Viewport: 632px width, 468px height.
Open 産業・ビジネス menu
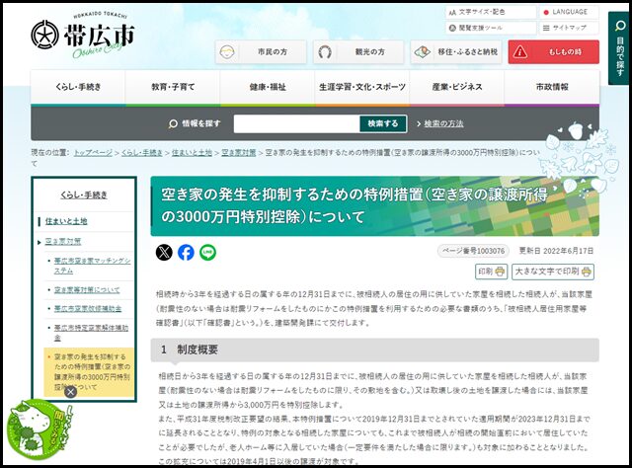[457, 87]
